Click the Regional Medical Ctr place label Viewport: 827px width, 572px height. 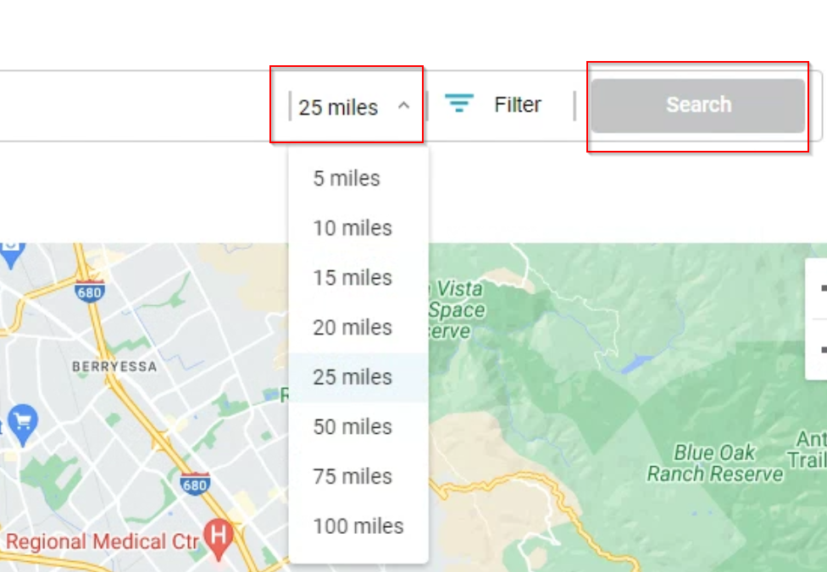pos(102,541)
